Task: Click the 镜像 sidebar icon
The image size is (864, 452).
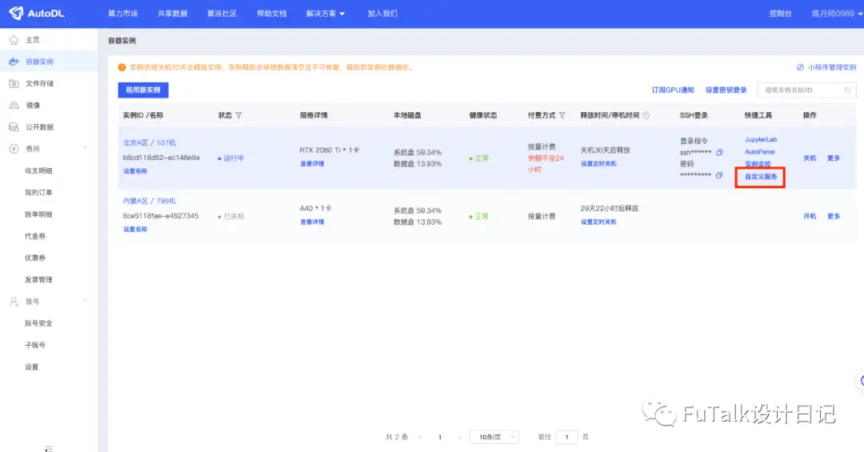Action: click(x=14, y=106)
